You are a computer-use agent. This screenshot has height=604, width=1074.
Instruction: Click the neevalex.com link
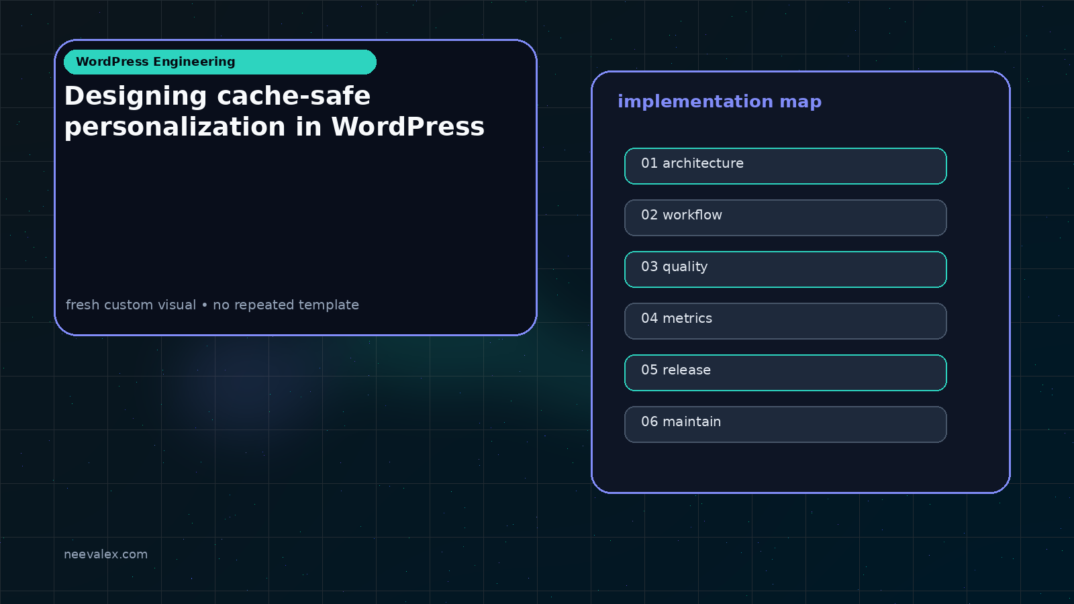[105, 554]
